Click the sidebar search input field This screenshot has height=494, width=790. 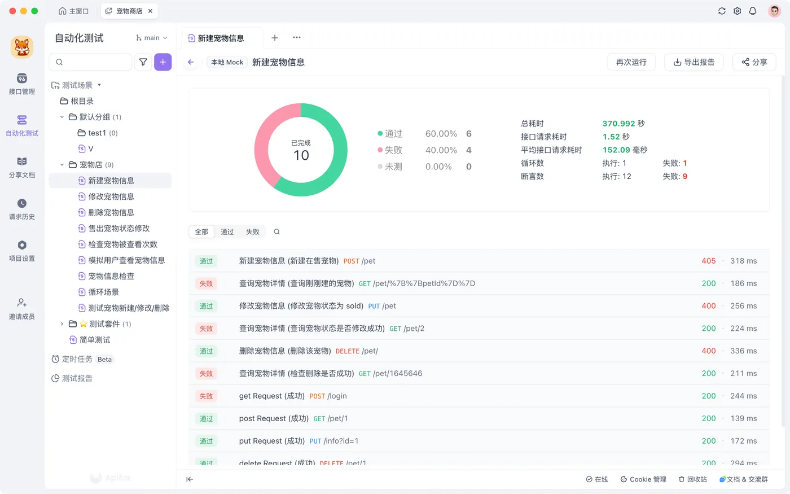pos(91,62)
